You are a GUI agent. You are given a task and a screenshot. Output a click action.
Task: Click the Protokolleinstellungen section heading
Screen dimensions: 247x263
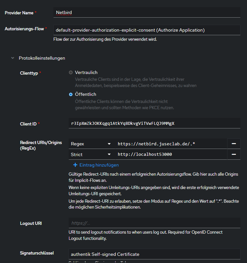coord(42,58)
